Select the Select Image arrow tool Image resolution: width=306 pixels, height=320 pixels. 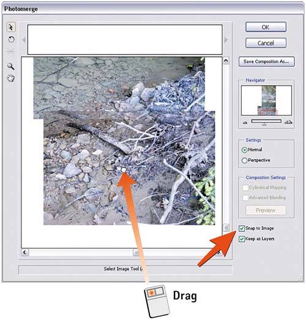click(11, 27)
